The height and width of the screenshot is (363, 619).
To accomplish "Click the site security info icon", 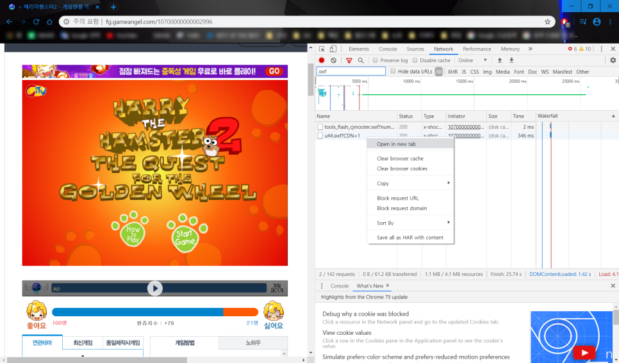I will click(67, 22).
